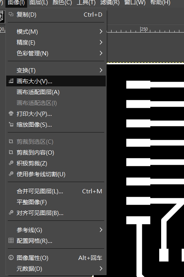Open the 窗口(W) menu
Image resolution: width=184 pixels, height=277 pixels.
click(135, 3)
